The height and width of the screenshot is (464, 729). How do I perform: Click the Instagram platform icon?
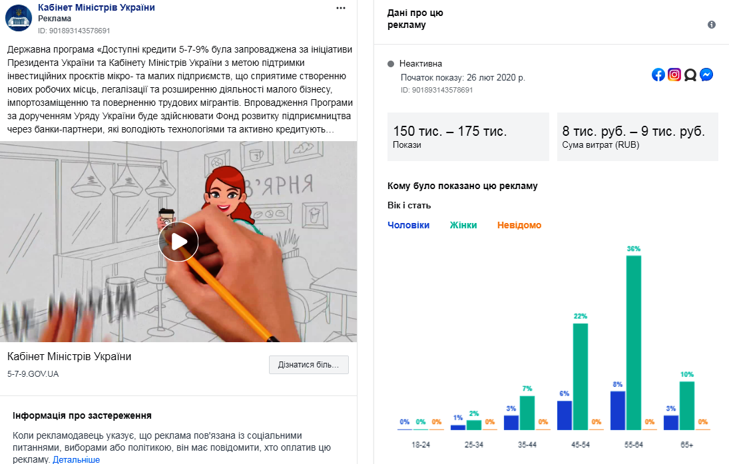pyautogui.click(x=674, y=75)
